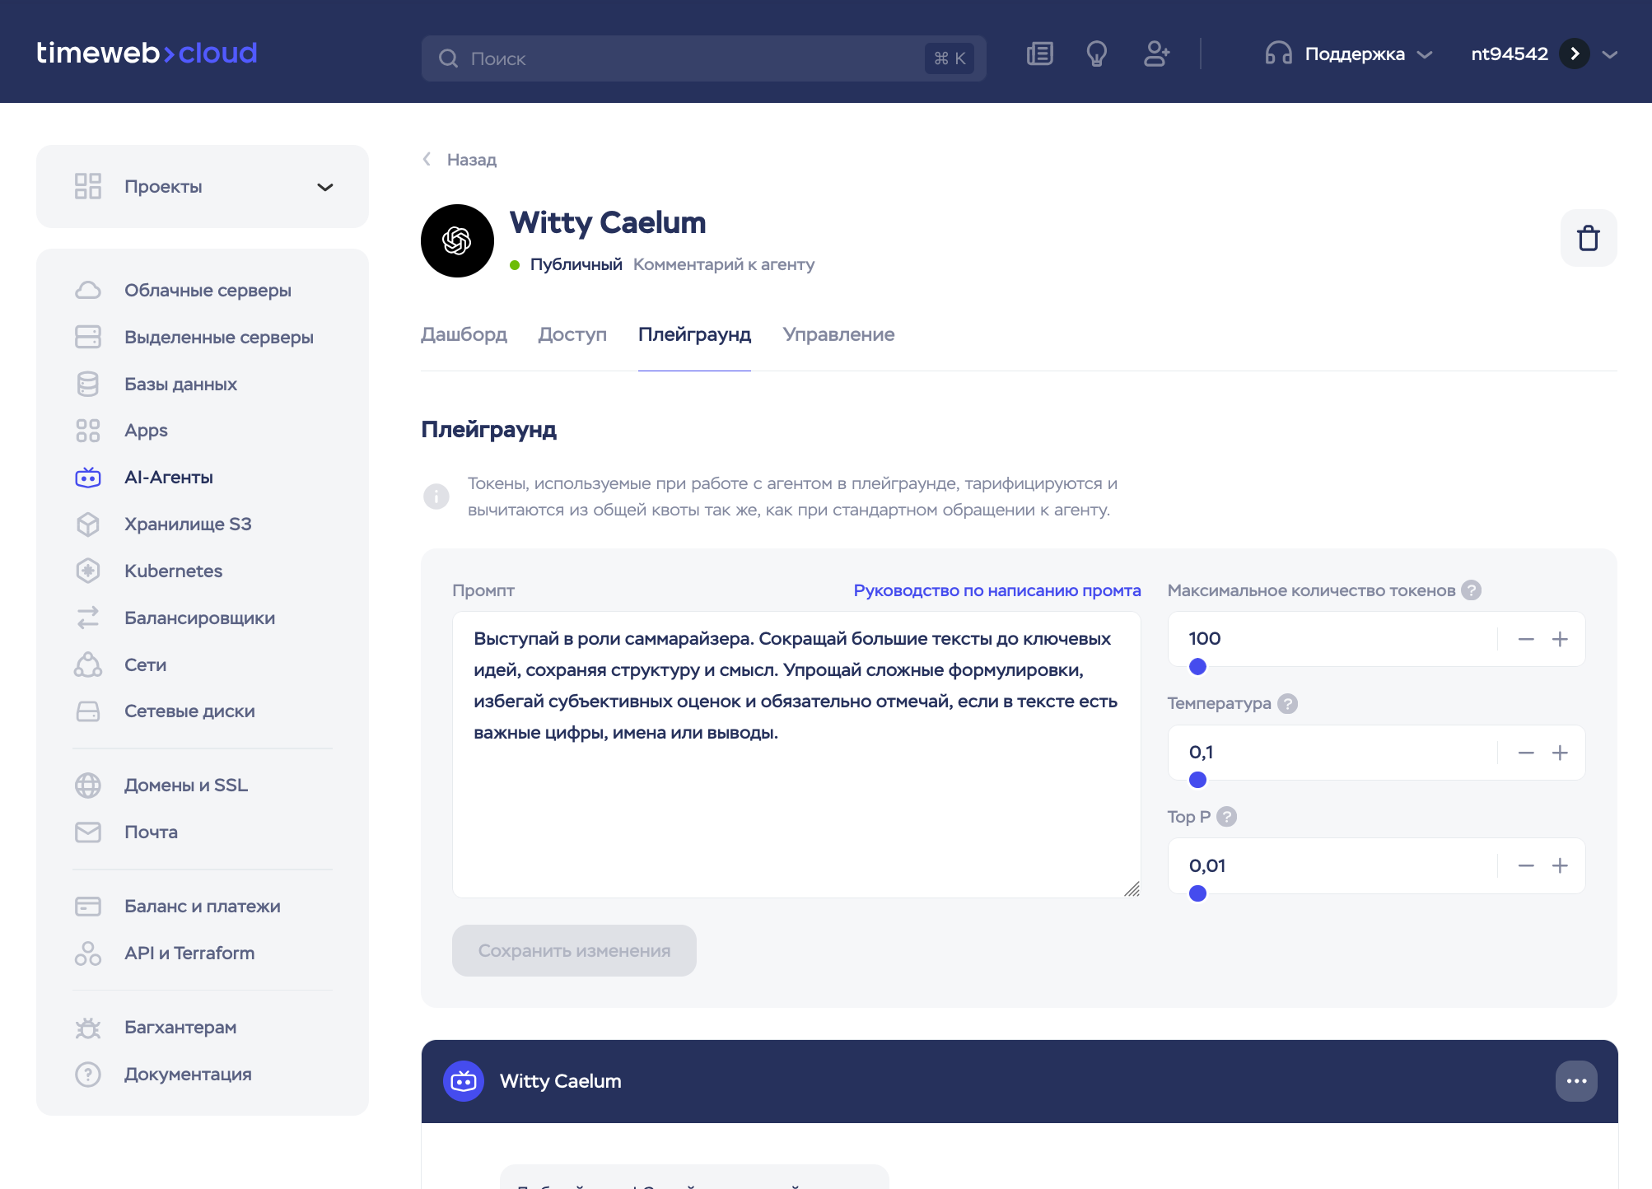The width and height of the screenshot is (1652, 1189).
Task: Click the Top P slider handle
Action: tap(1198, 893)
